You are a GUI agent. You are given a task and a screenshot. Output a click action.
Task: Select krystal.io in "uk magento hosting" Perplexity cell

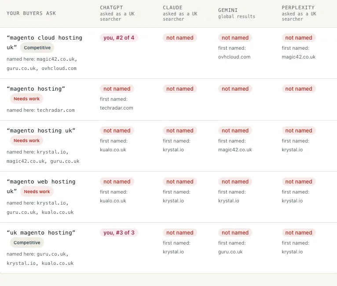pyautogui.click(x=292, y=252)
